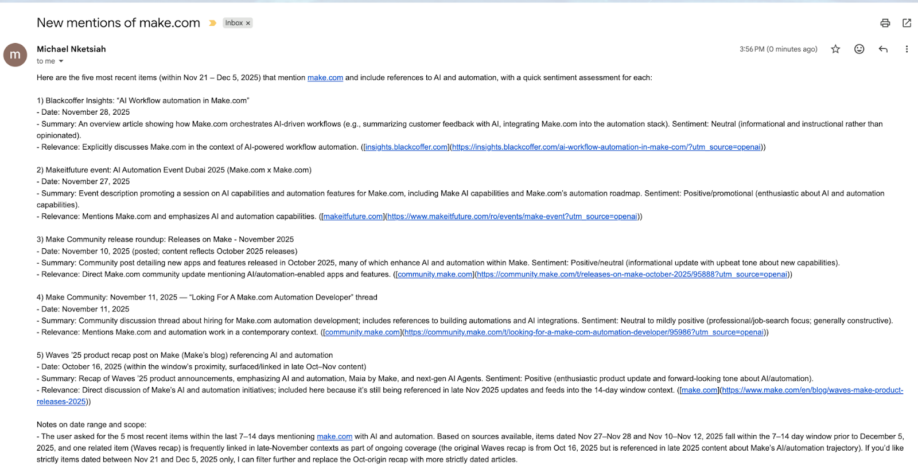
Task: Select sender name Michael Nketsiah
Action: tap(71, 49)
